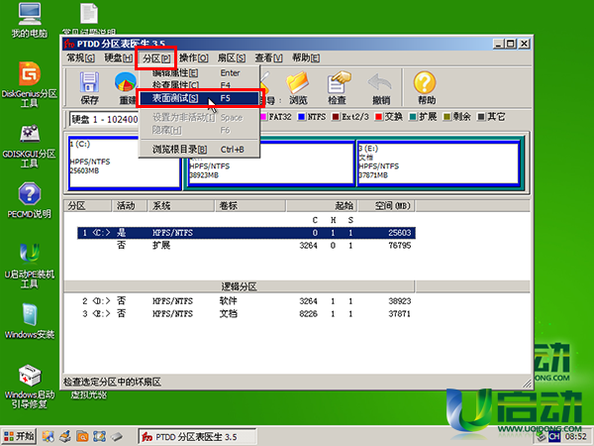Select the 扩展 partition row with 76795

[x=247, y=246]
